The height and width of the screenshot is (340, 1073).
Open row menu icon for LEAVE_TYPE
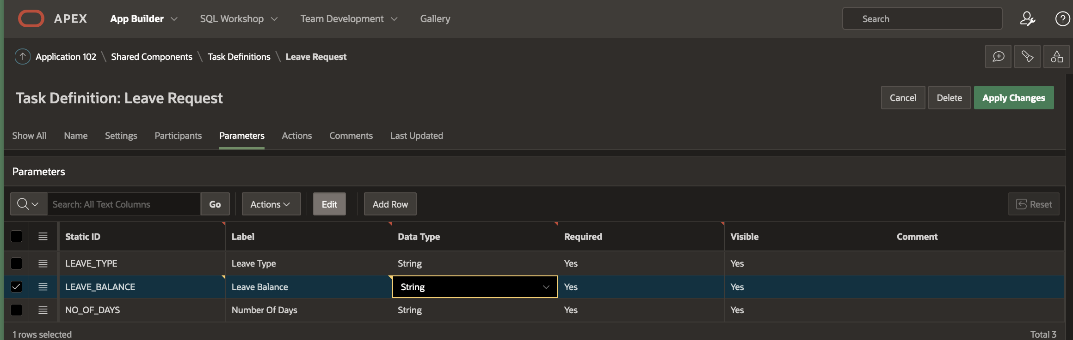pyautogui.click(x=43, y=263)
